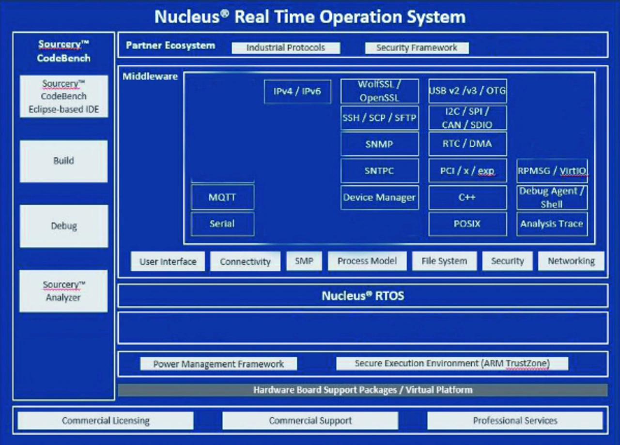Select the Professional Services box
Viewport: 620px width, 445px height.
pos(515,420)
